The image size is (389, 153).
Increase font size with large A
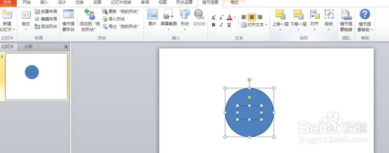pos(214,18)
